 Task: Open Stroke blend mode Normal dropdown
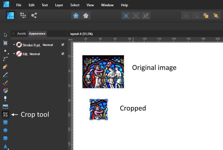point(48,45)
